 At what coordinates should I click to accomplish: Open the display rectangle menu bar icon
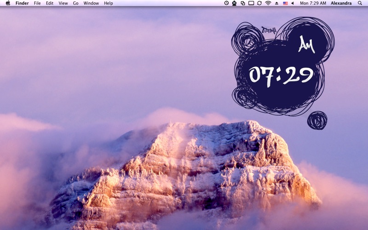[251, 3]
